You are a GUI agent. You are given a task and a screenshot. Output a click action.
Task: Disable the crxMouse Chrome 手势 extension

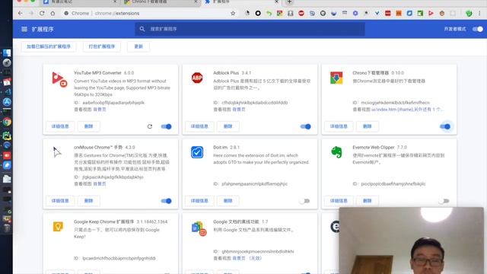point(166,201)
